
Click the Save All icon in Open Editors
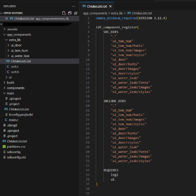coord(70,13)
